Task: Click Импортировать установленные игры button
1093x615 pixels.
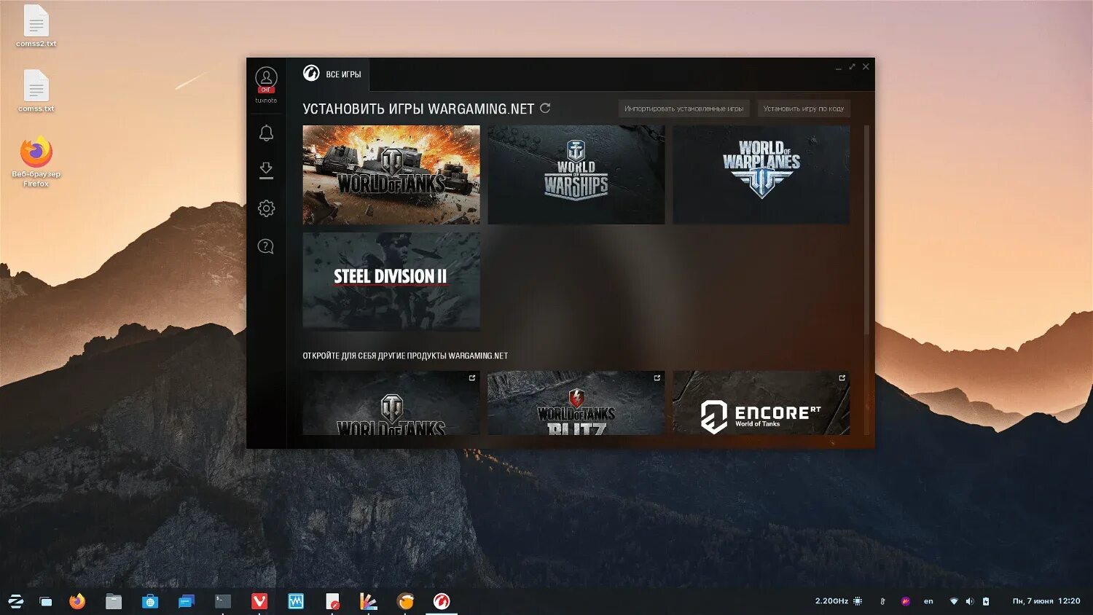Action: coord(683,109)
